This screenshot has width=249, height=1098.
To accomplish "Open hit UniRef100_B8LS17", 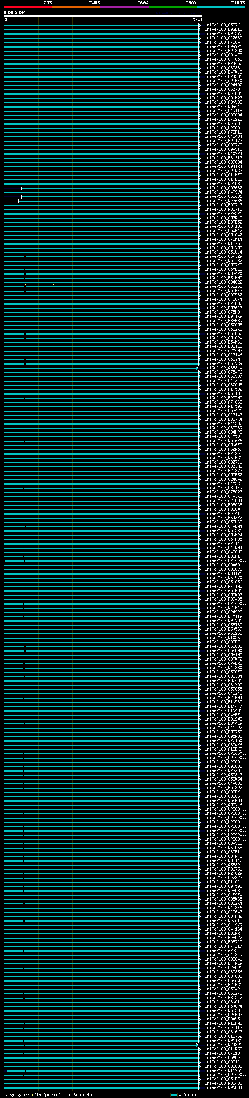I will pos(223,158).
